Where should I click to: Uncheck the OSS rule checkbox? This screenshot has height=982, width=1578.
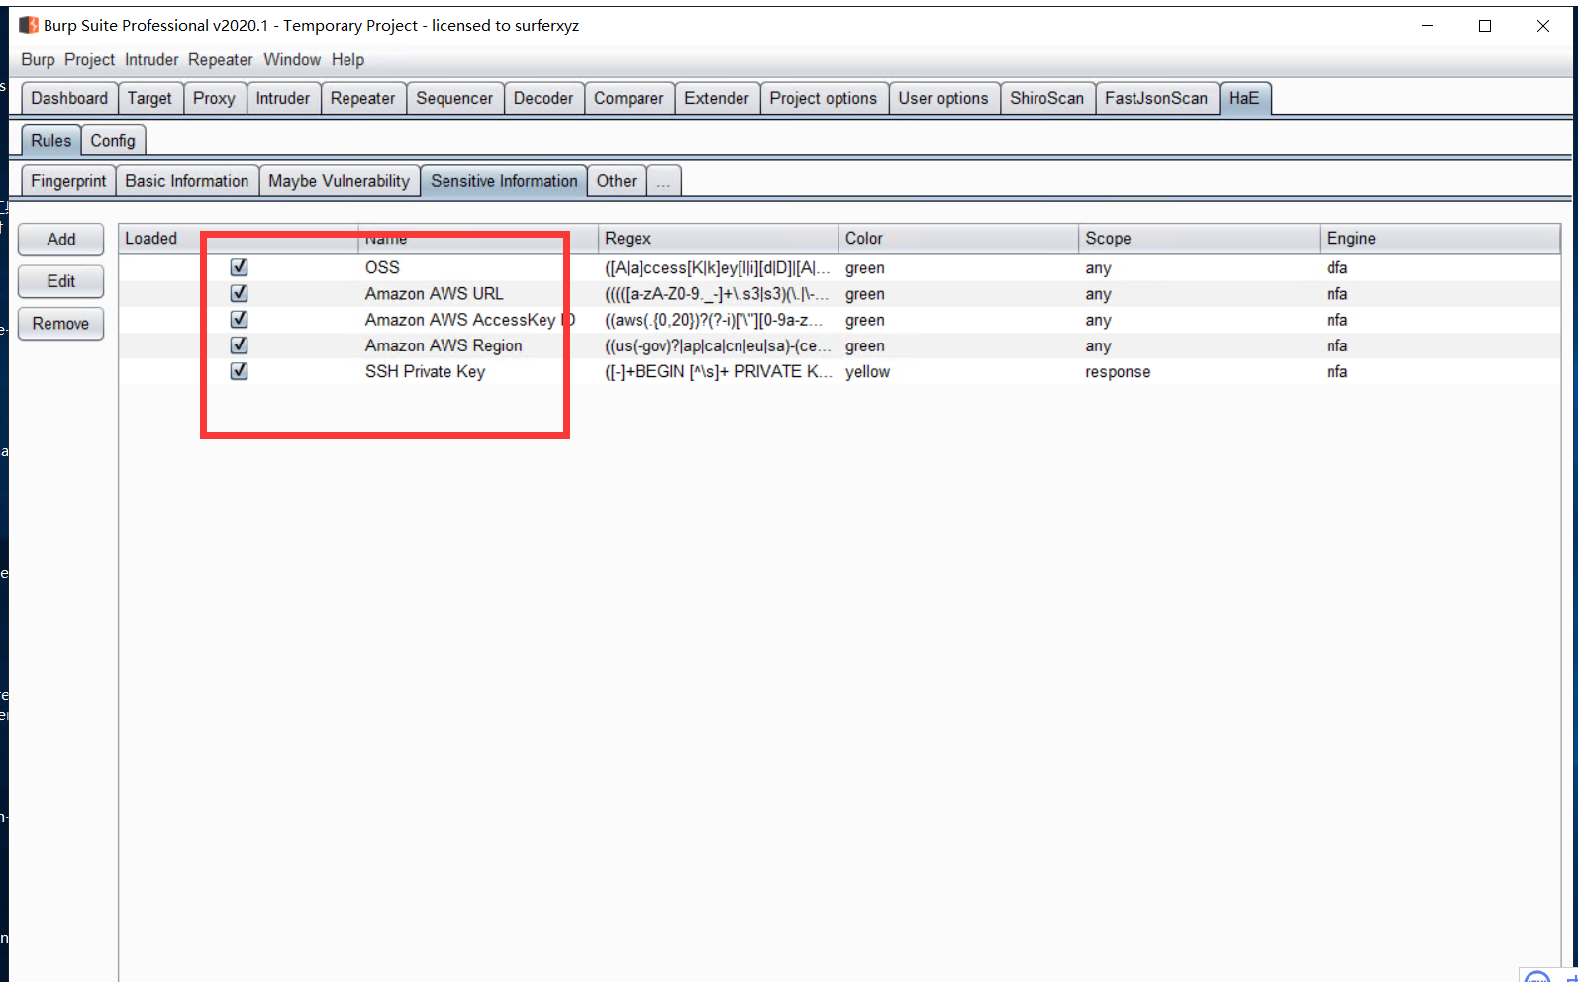pyautogui.click(x=239, y=267)
